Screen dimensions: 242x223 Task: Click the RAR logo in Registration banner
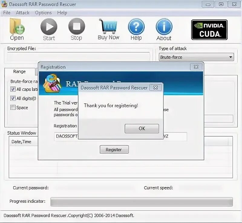click(52, 83)
